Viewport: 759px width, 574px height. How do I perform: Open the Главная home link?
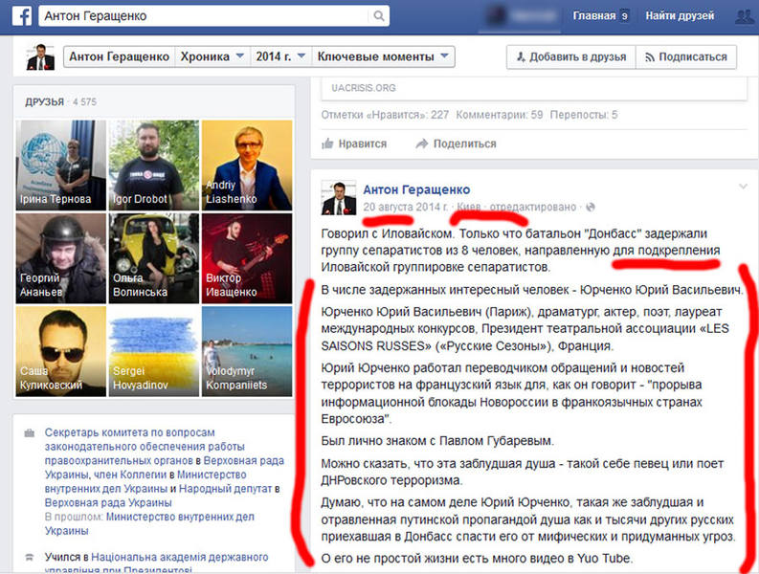594,16
